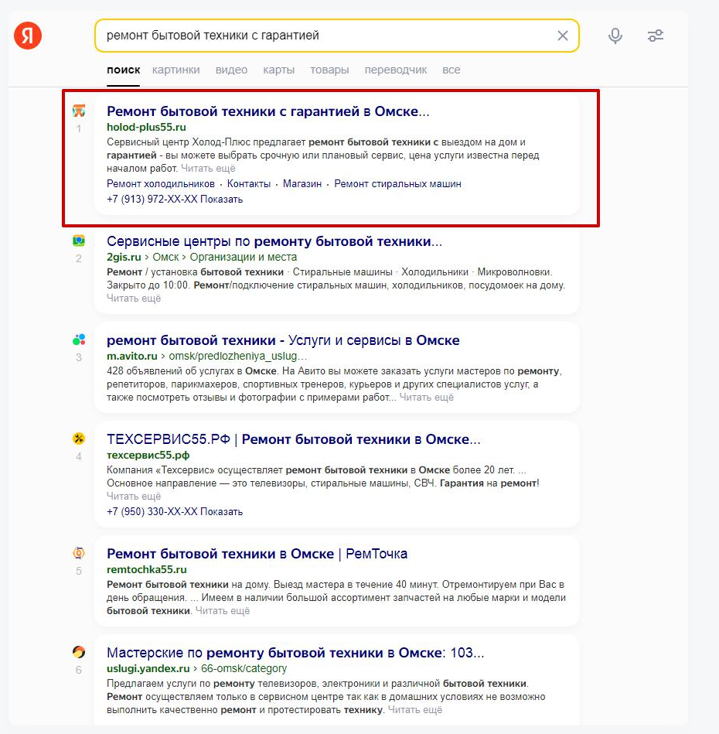Open the все services tab
This screenshot has height=734, width=719.
coord(452,70)
